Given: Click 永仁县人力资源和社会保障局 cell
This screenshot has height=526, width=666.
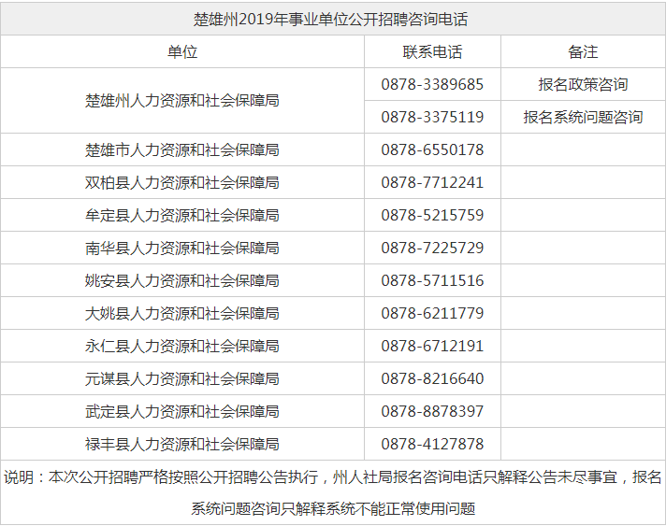Looking at the screenshot, I should coord(182,346).
